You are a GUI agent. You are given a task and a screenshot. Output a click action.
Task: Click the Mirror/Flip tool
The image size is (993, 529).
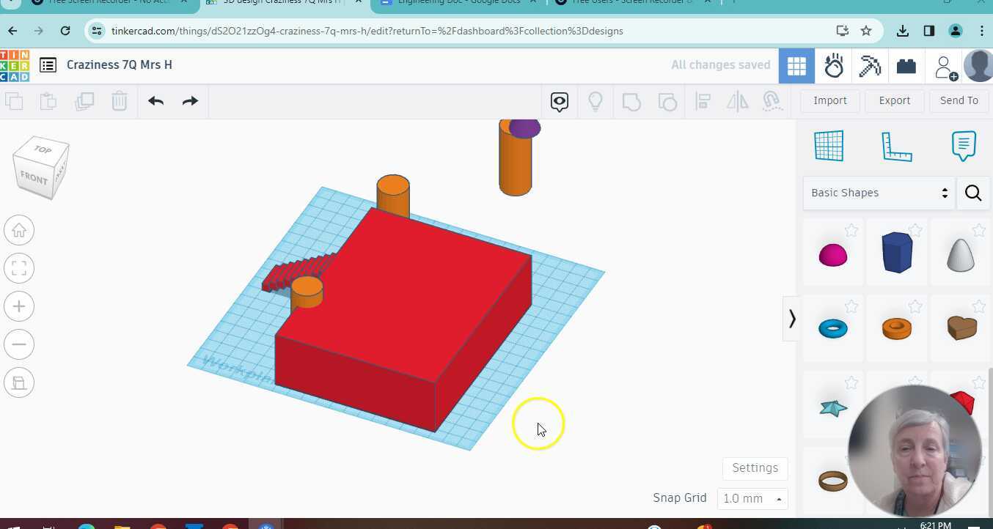tap(736, 101)
